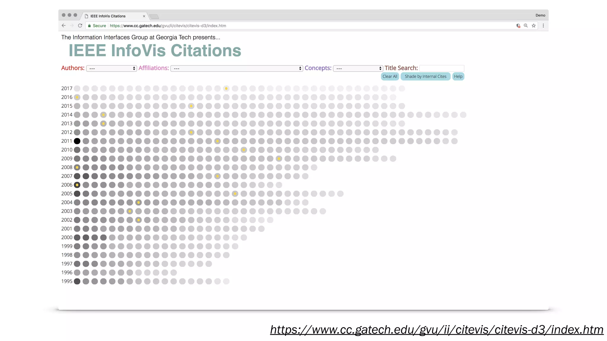
Task: Open the Concepts dropdown
Action: pyautogui.click(x=358, y=68)
